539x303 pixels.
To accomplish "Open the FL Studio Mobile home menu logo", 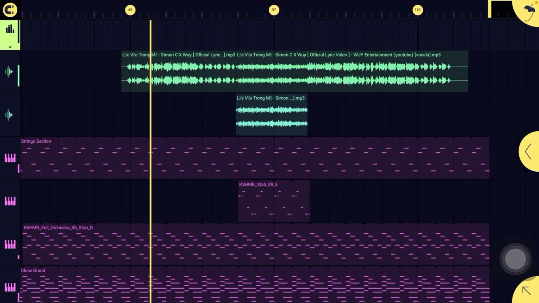I will (x=10, y=9).
